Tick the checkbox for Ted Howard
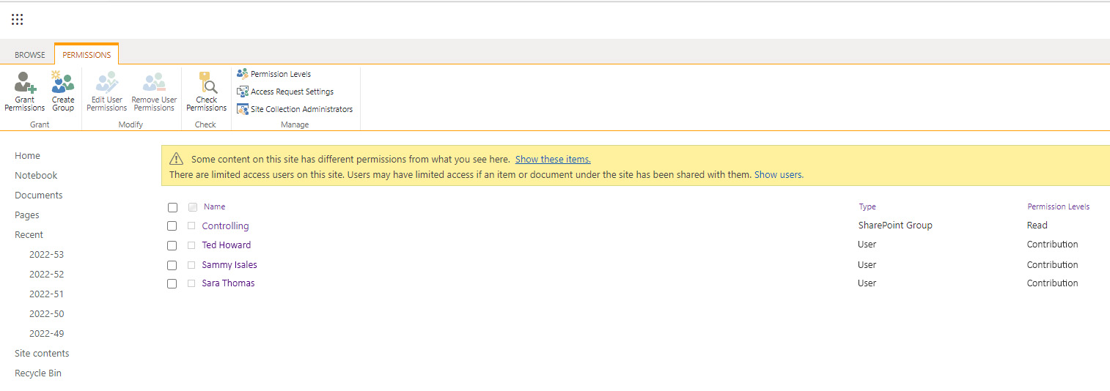Screen dimensions: 1110x391 [x=172, y=245]
